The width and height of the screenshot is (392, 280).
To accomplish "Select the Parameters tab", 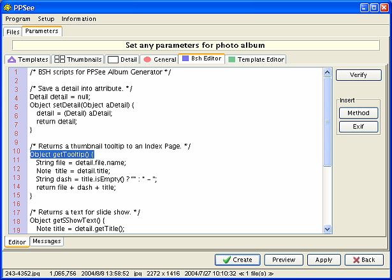I will [x=42, y=31].
